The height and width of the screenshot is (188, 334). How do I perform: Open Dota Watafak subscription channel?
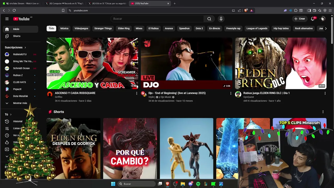[x=21, y=96]
